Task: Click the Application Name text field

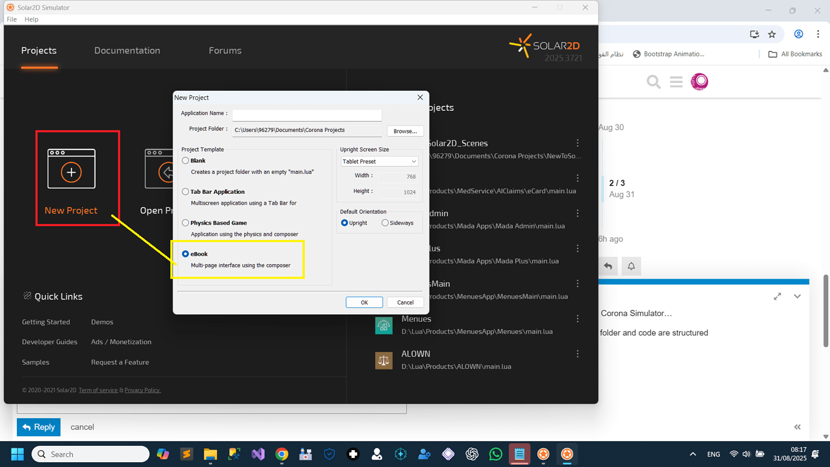Action: pyautogui.click(x=307, y=114)
